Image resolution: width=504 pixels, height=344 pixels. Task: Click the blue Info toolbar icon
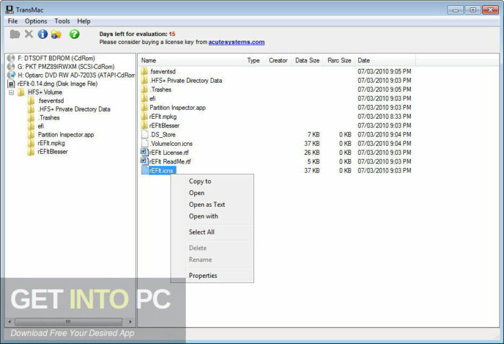pos(43,34)
